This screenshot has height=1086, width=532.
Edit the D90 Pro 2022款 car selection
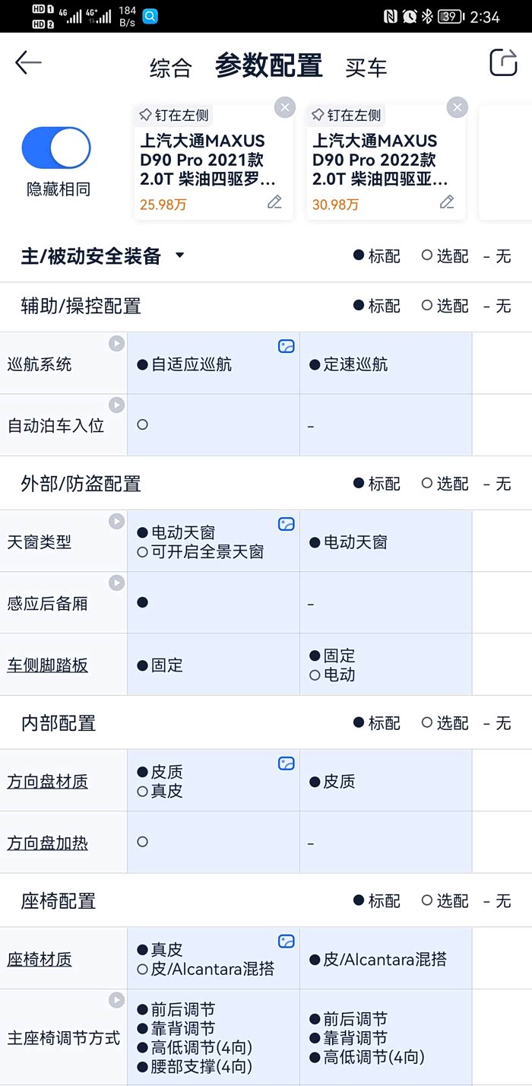pos(447,202)
